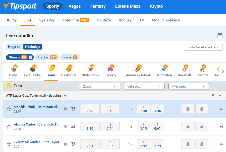226x152 pixels.
Task: Open the Zverev Alexander - Fritz Taylor match link
Action: pyautogui.click(x=36, y=142)
